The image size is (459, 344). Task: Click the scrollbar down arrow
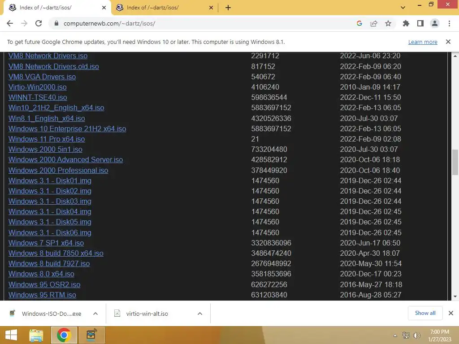pos(455,297)
